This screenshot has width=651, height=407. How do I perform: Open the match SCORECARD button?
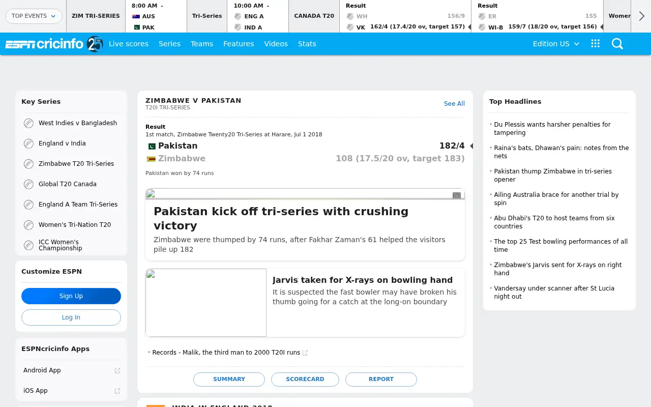[305, 380]
